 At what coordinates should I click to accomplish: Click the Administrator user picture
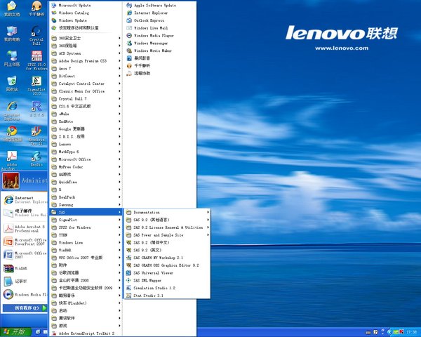click(x=11, y=180)
